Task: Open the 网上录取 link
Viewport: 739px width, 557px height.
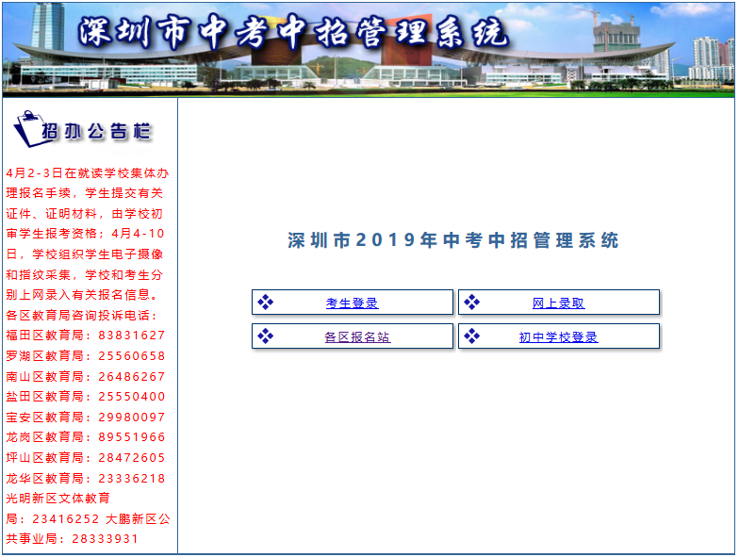Action: pos(558,303)
